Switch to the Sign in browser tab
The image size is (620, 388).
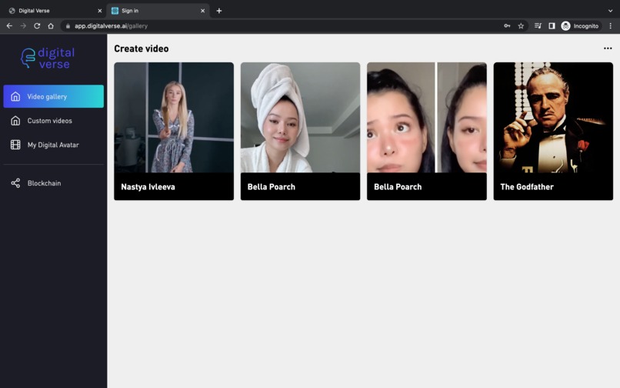click(158, 11)
